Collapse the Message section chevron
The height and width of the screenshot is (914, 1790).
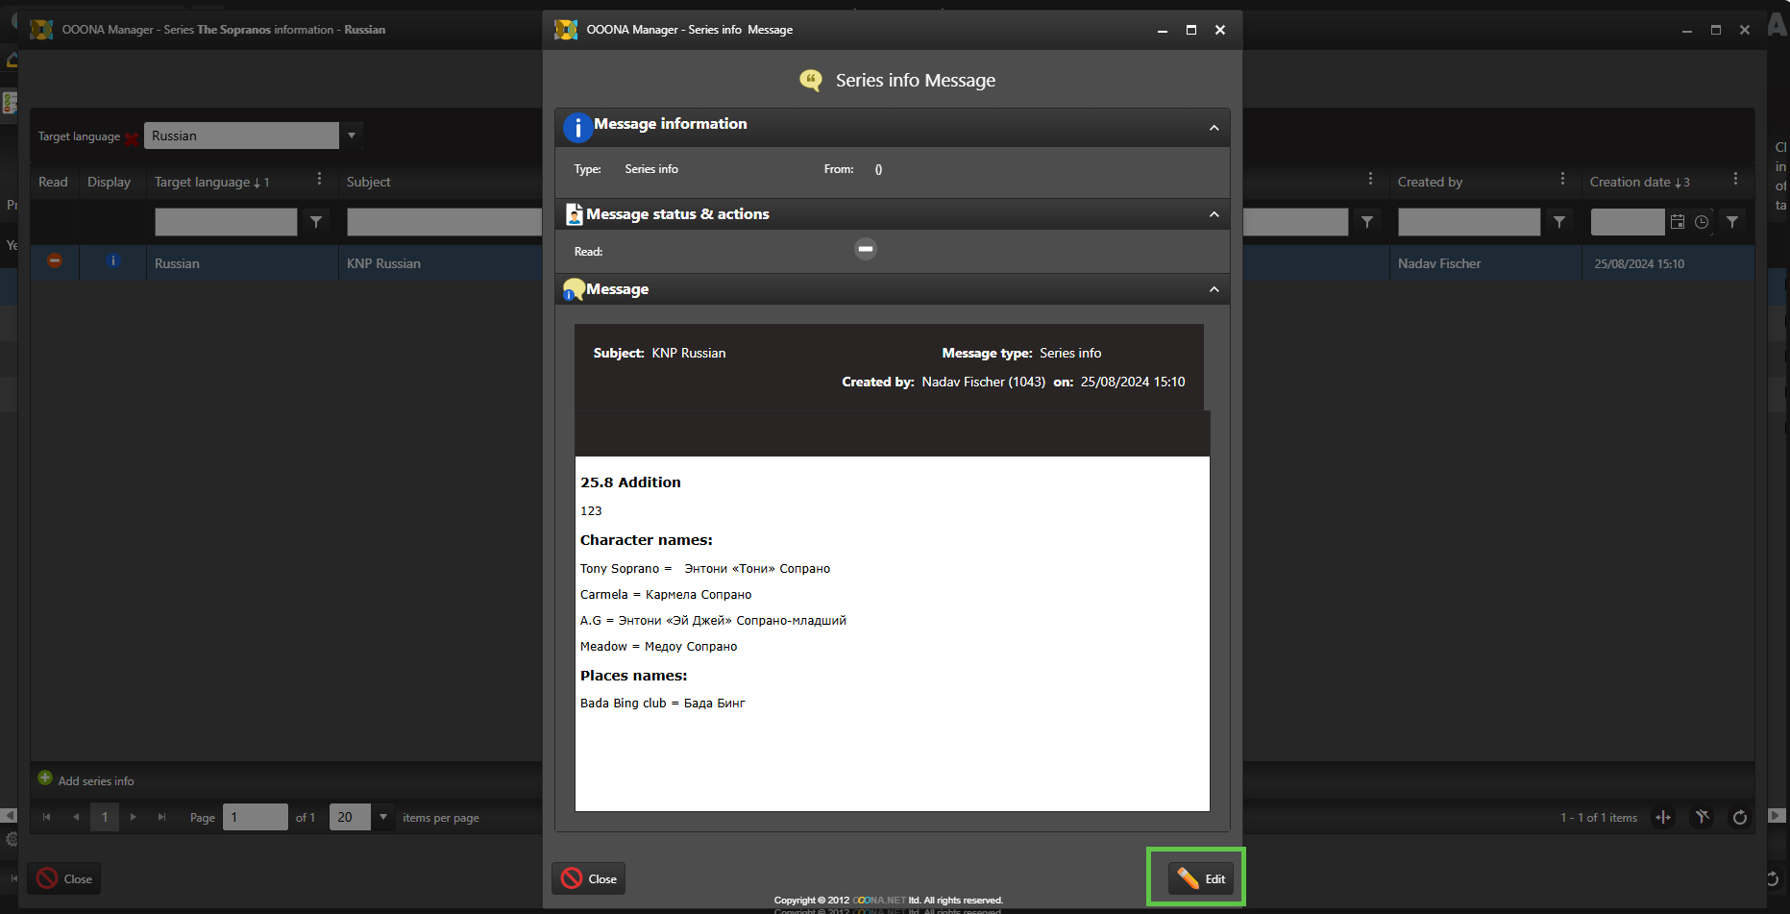point(1214,289)
